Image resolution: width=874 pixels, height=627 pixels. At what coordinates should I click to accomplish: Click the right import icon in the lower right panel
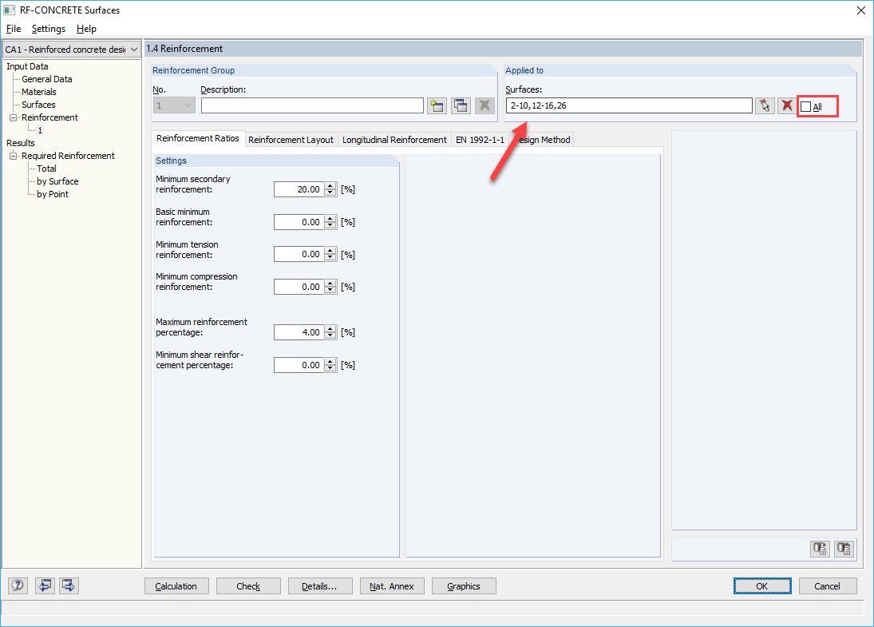(844, 549)
